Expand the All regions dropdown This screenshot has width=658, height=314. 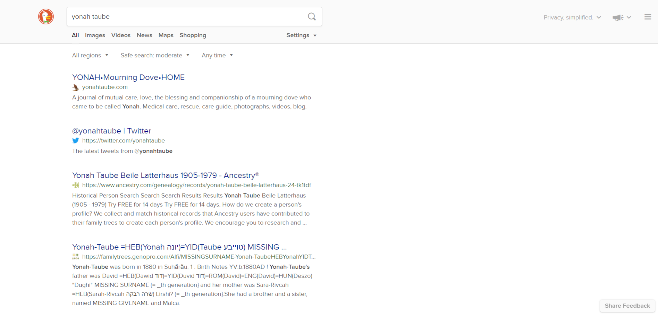coord(90,55)
